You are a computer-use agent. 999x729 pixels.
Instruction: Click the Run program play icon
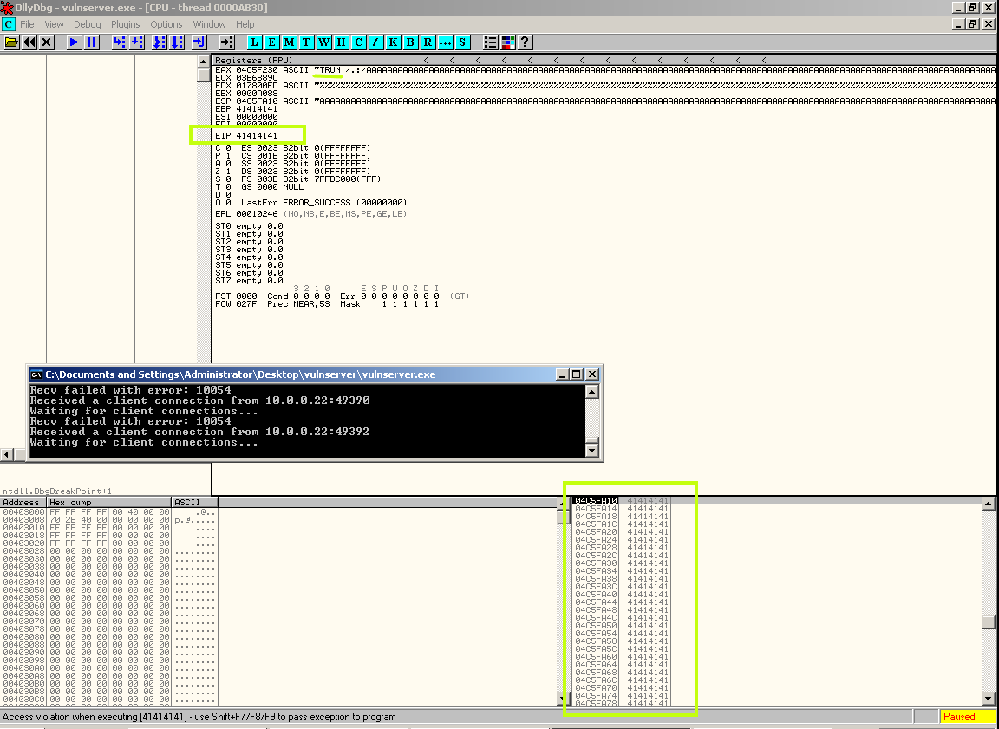[x=74, y=42]
